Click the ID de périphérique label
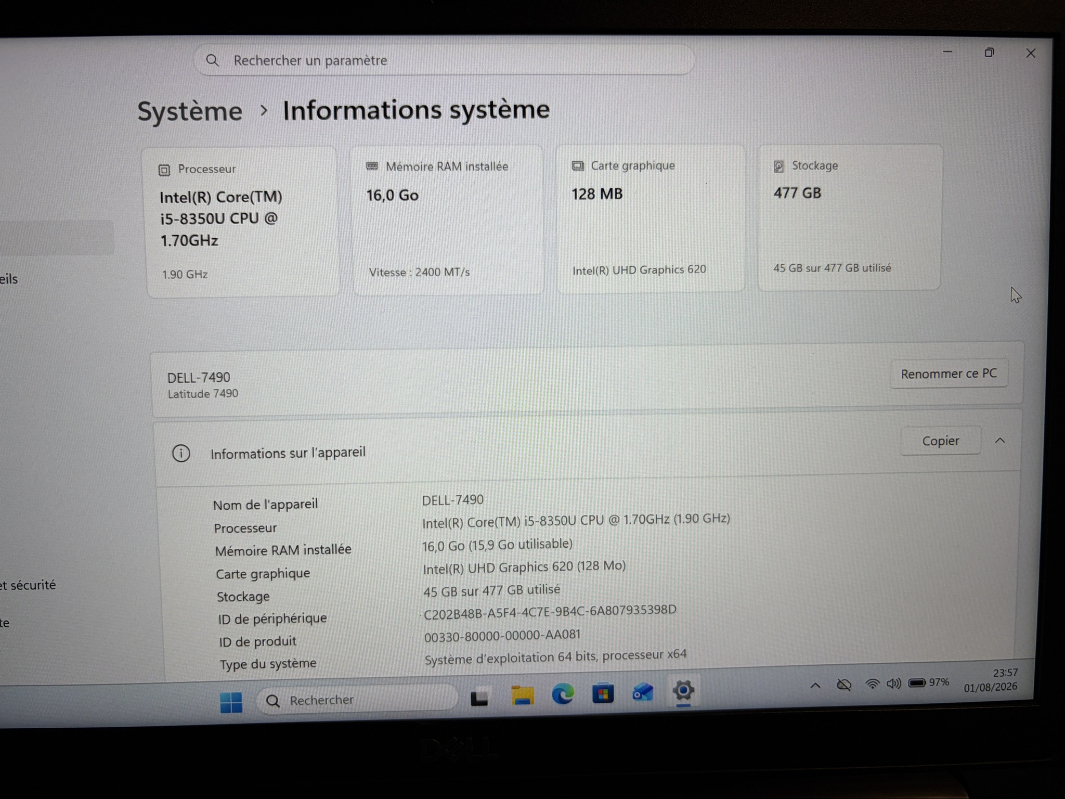 [x=272, y=619]
